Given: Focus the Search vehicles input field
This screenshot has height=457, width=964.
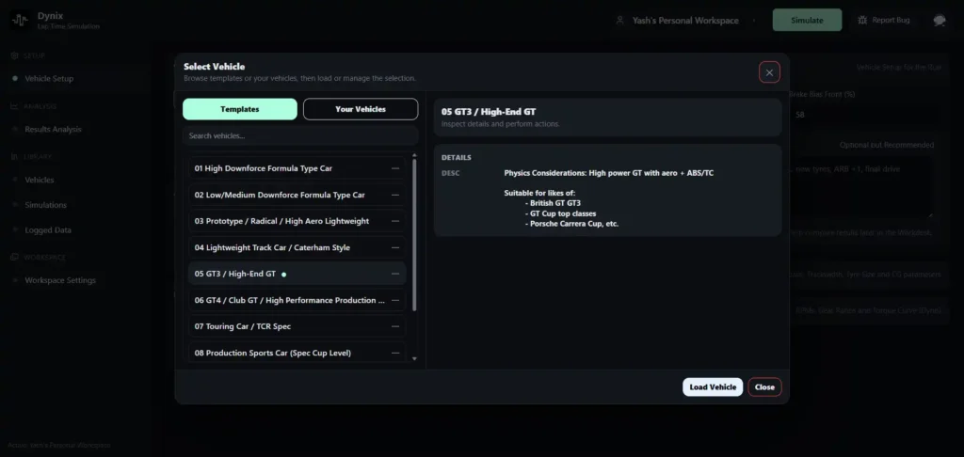Looking at the screenshot, I should (300, 135).
